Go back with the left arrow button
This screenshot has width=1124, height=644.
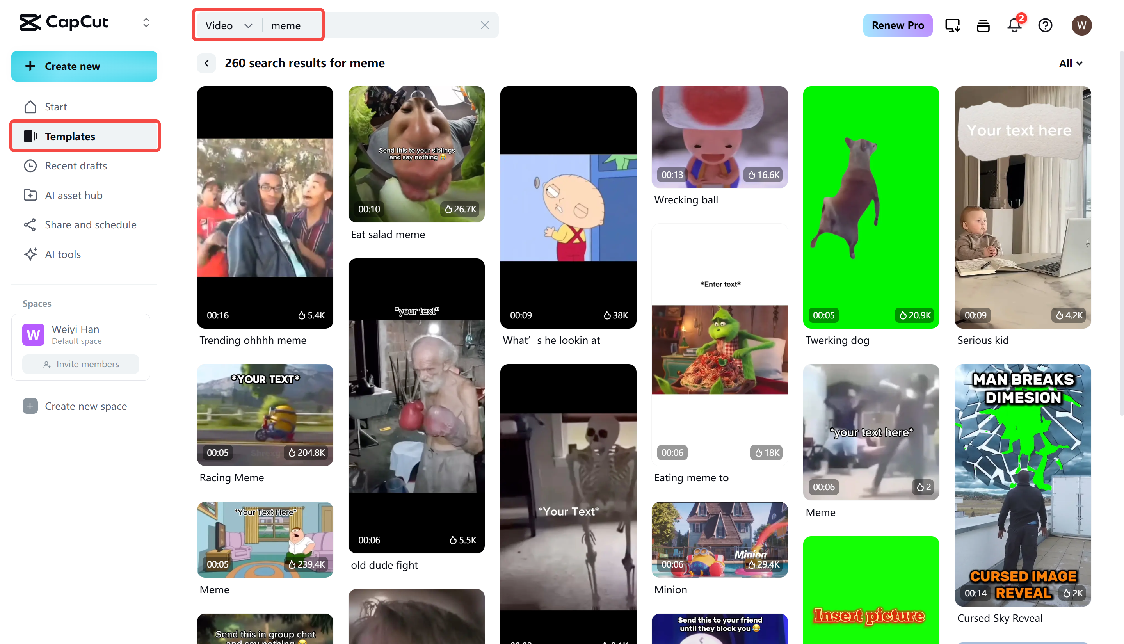206,63
